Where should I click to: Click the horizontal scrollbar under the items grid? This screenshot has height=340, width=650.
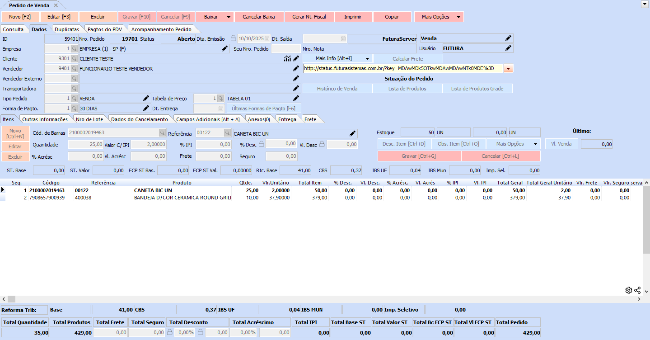coord(316,299)
